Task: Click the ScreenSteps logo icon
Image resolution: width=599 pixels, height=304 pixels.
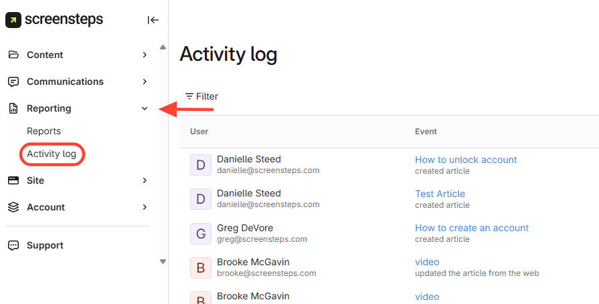Action: pyautogui.click(x=13, y=20)
